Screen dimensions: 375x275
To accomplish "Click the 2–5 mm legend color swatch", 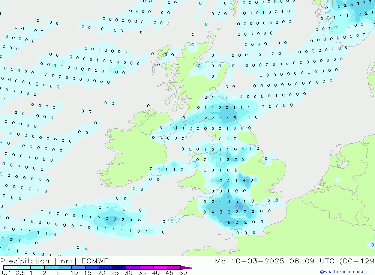I will [51, 267].
